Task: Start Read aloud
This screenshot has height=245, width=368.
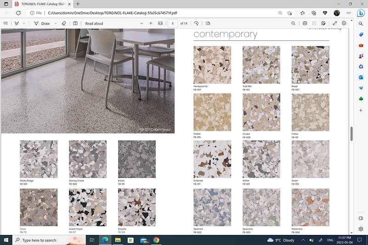Action: tap(94, 23)
